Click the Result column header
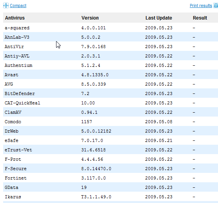 pos(200,18)
